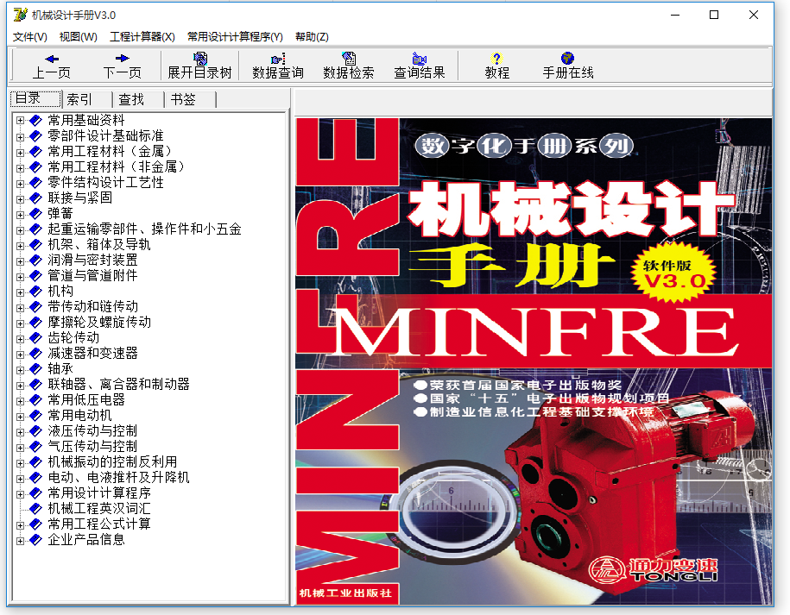Switch to the 索引 tab
This screenshot has height=615, width=790.
click(x=80, y=98)
